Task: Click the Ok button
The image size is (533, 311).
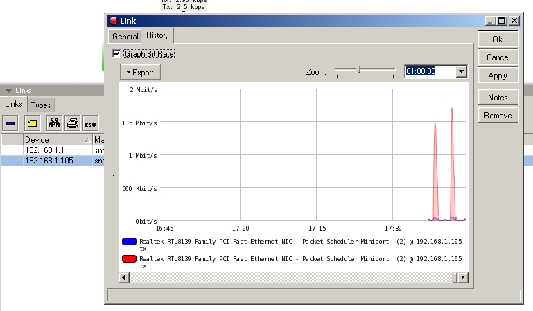Action: point(498,39)
